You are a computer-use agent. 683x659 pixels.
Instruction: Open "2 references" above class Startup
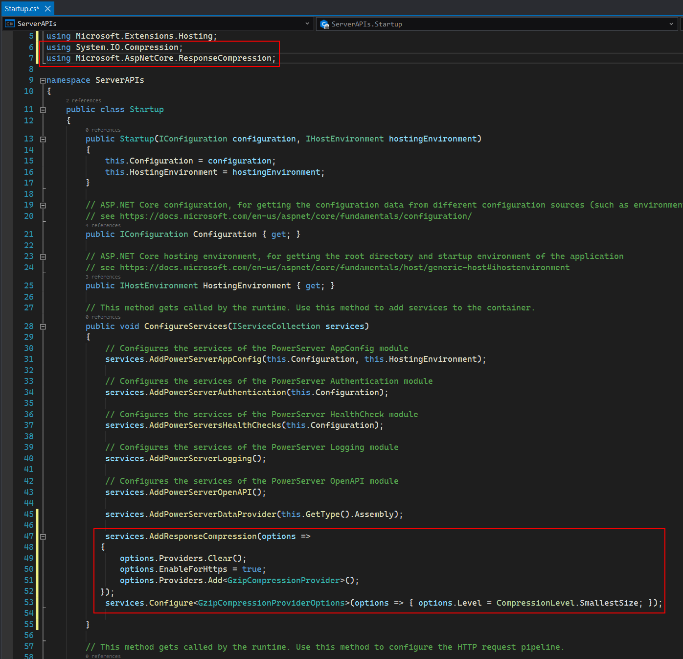(x=84, y=100)
